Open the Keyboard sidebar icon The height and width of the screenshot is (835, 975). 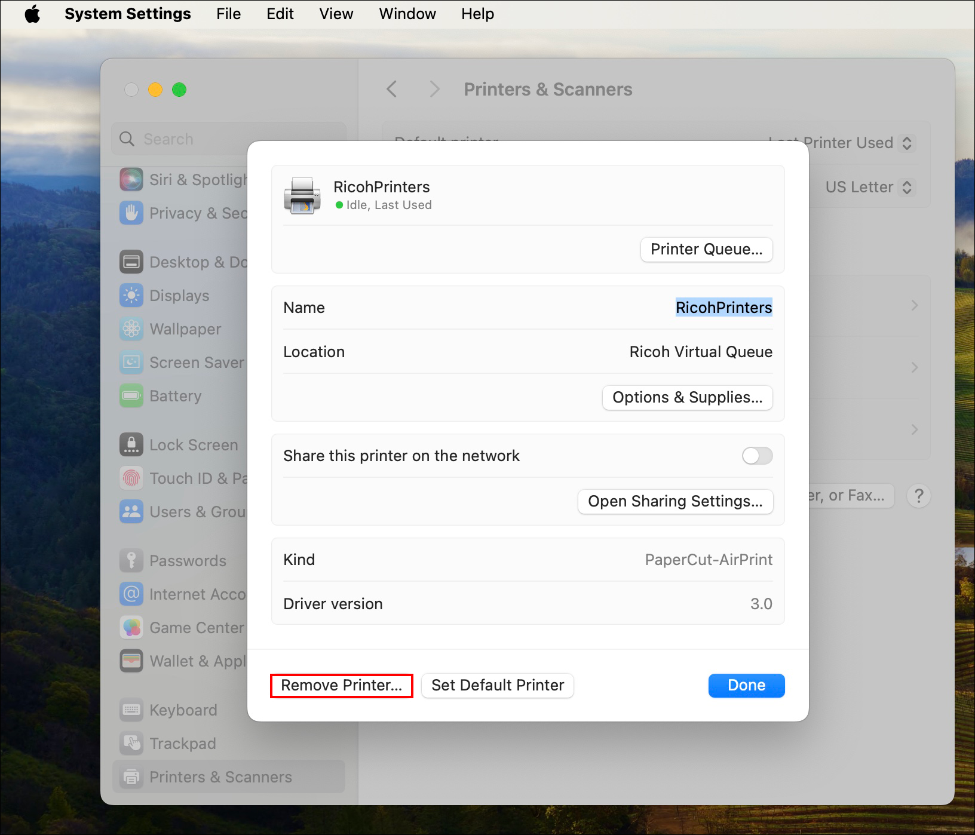[x=131, y=710]
